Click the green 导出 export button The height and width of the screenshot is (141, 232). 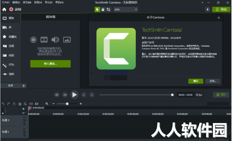pyautogui.click(x=221, y=10)
